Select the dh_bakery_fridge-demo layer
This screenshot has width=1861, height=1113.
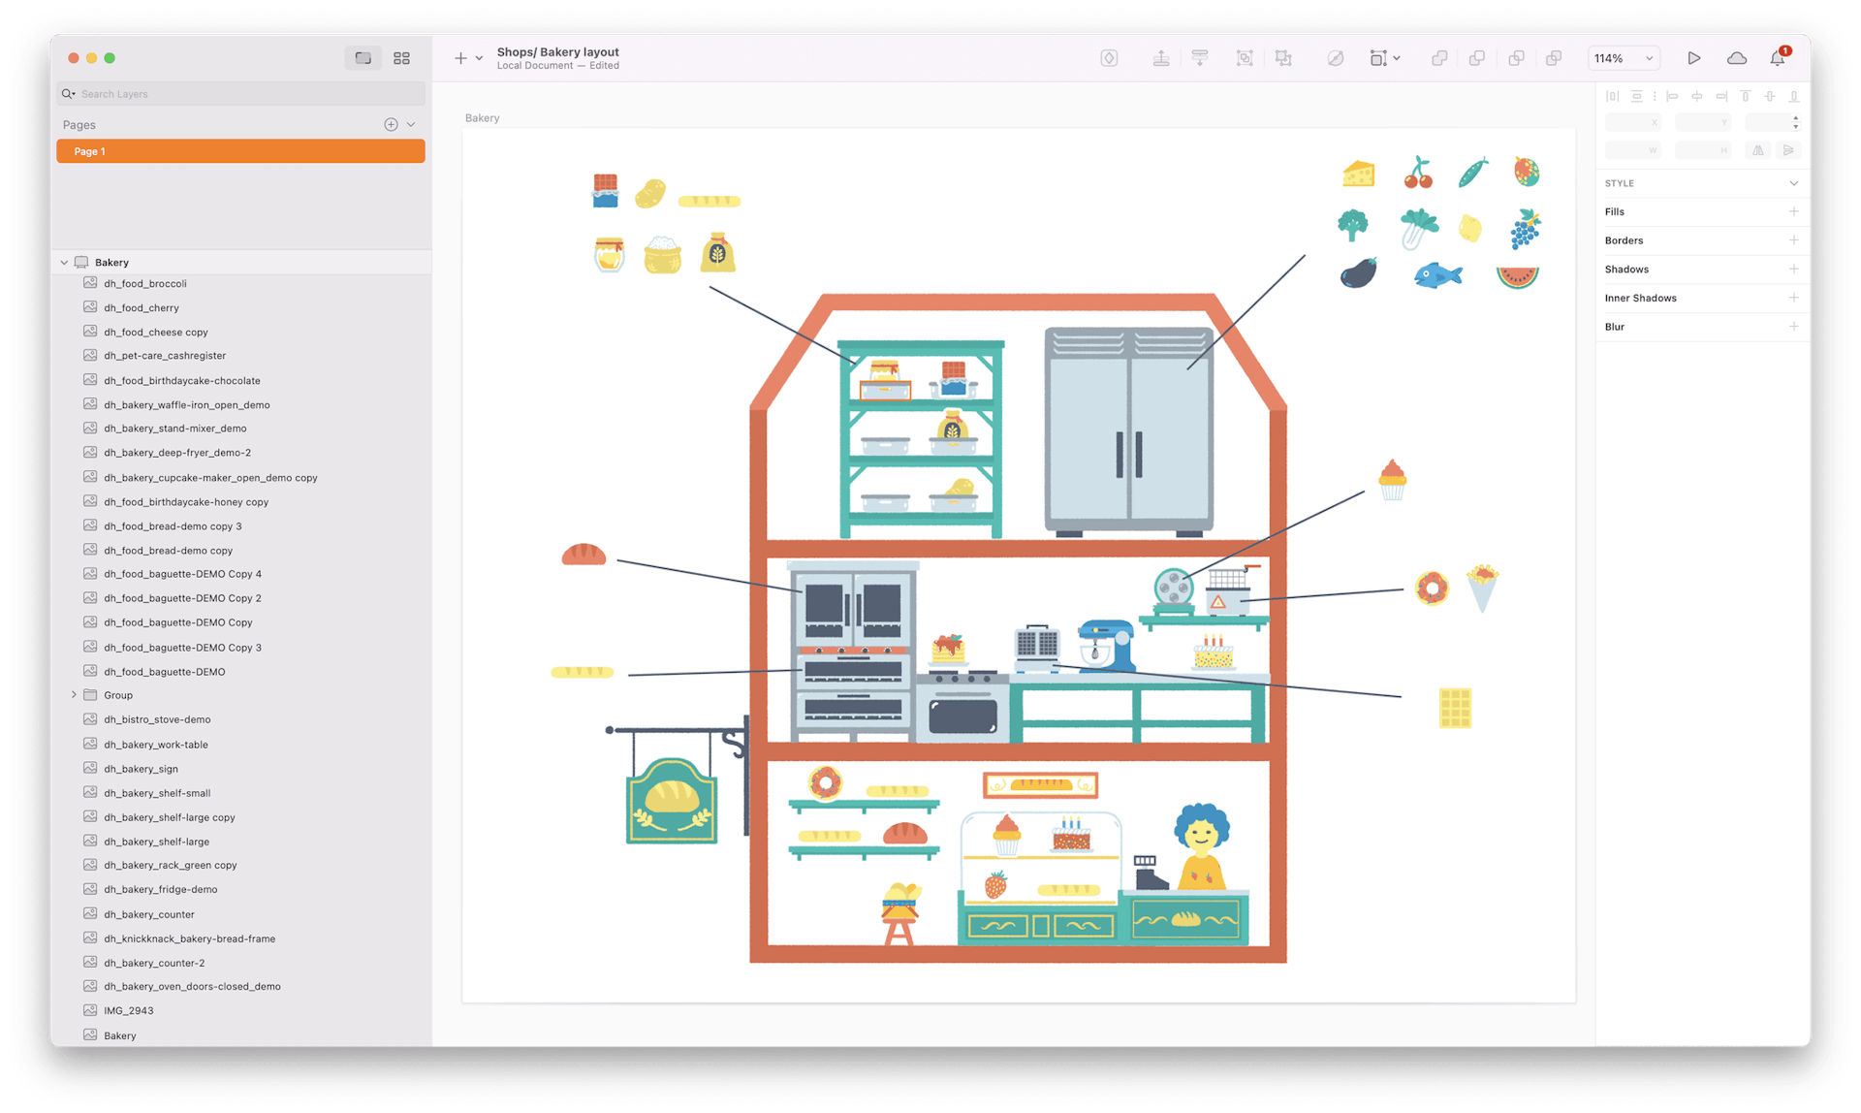242,889
